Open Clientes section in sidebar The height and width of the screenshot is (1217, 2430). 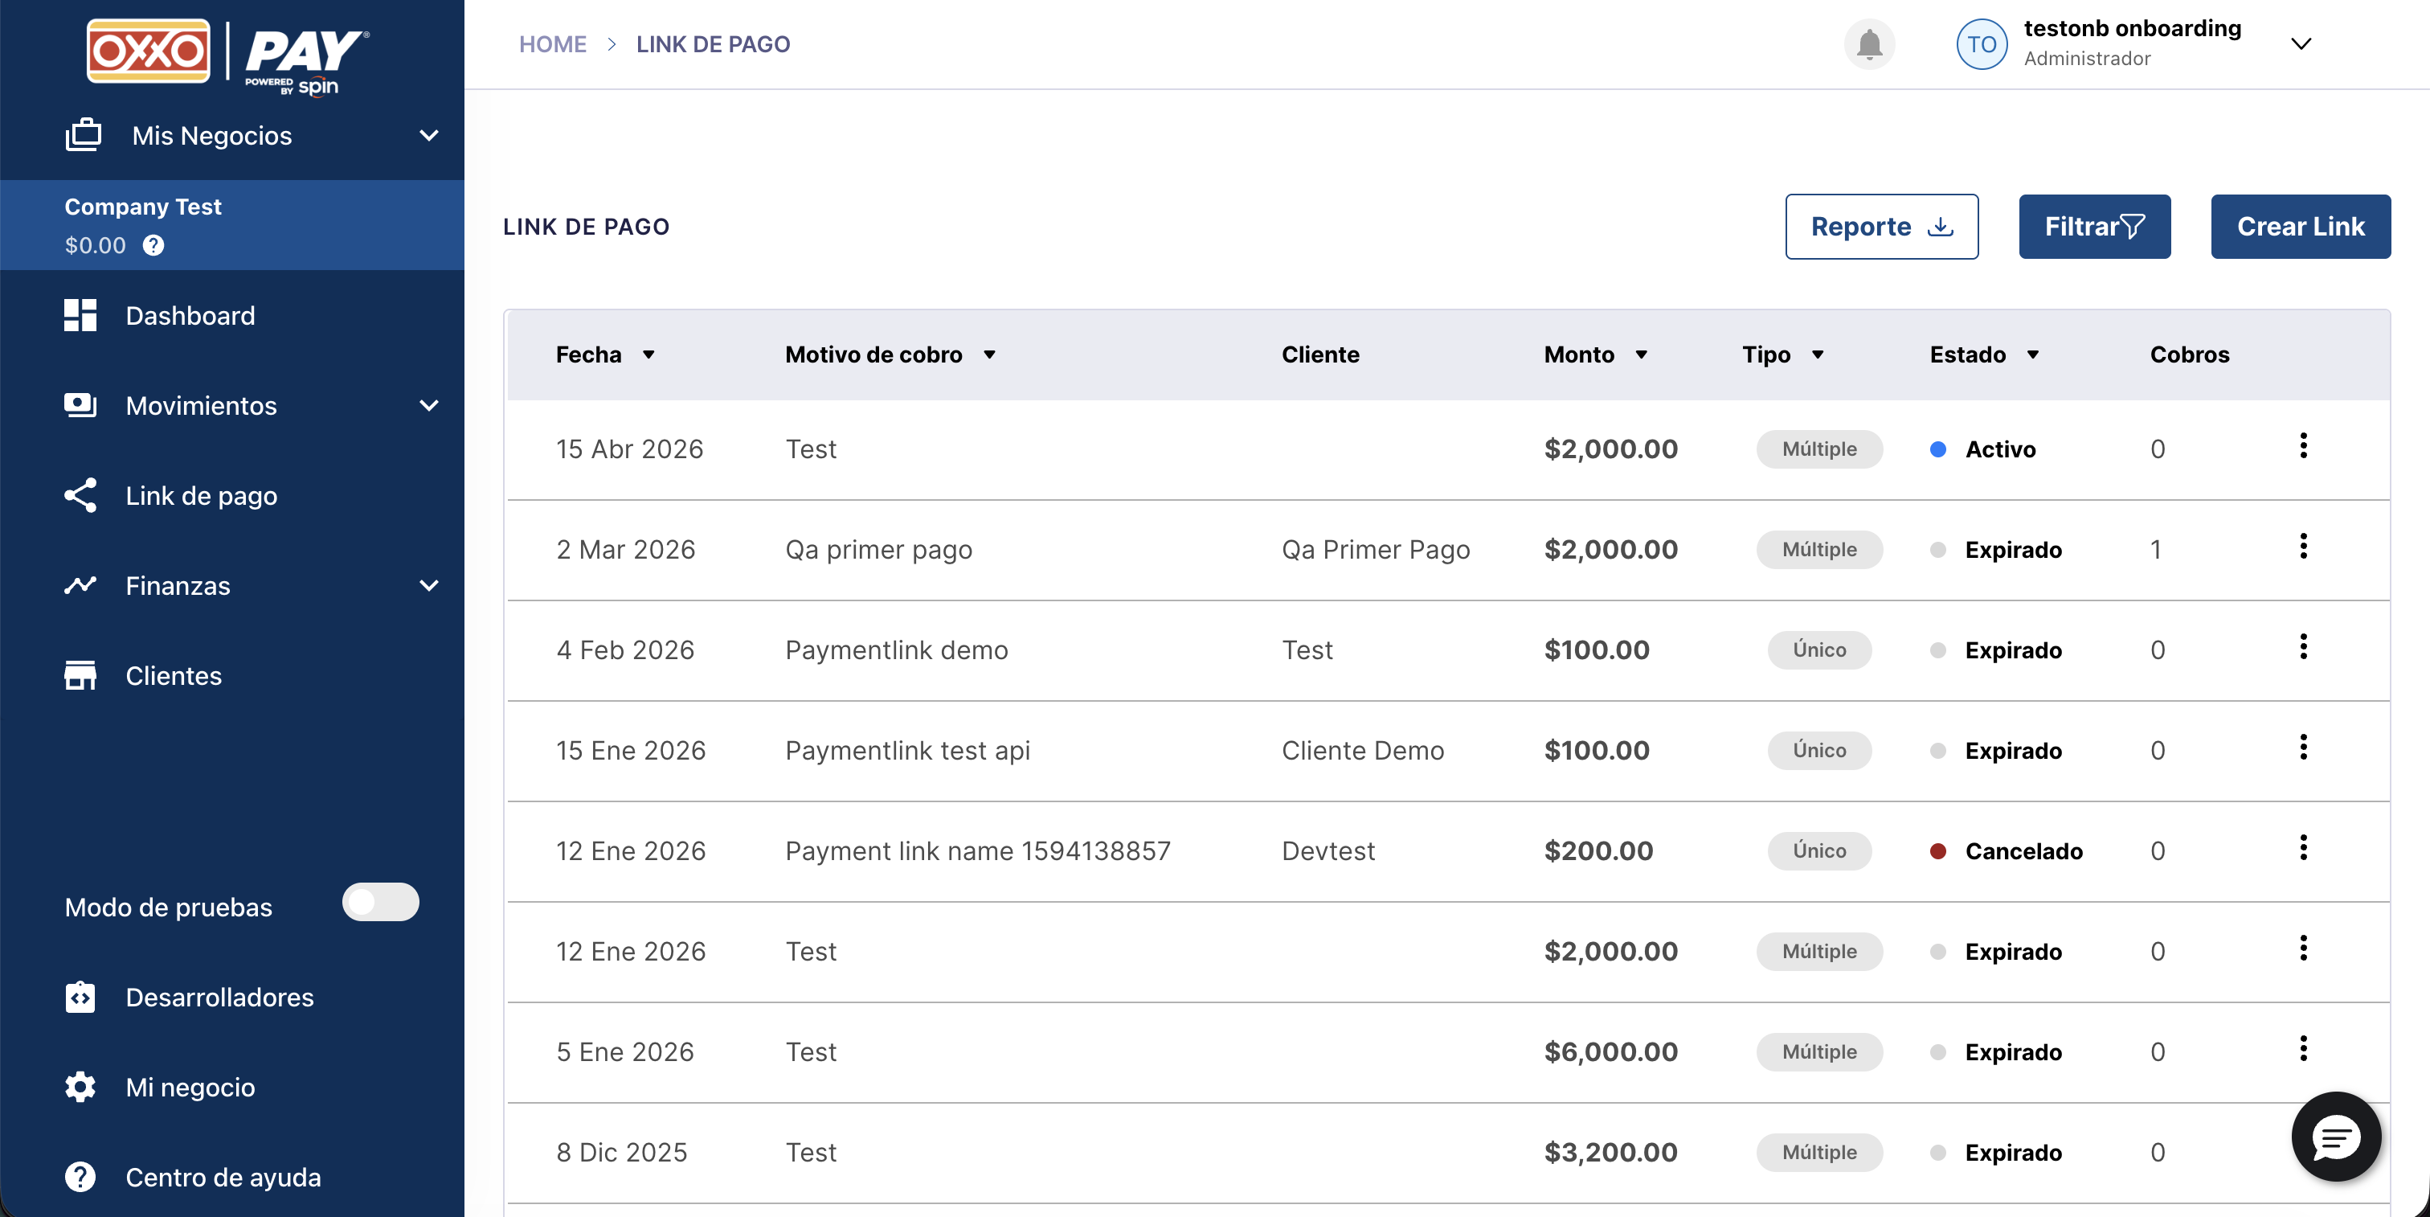coord(174,675)
